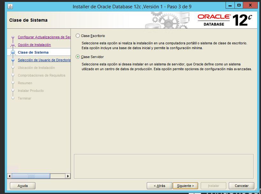Click the Clase de Sistema page heading
This screenshot has width=261, height=194.
point(28,20)
